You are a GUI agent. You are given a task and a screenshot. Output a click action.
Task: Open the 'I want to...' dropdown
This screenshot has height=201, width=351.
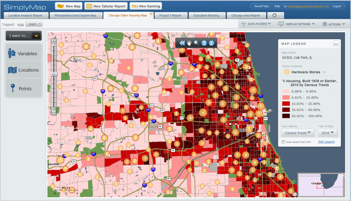[24, 36]
